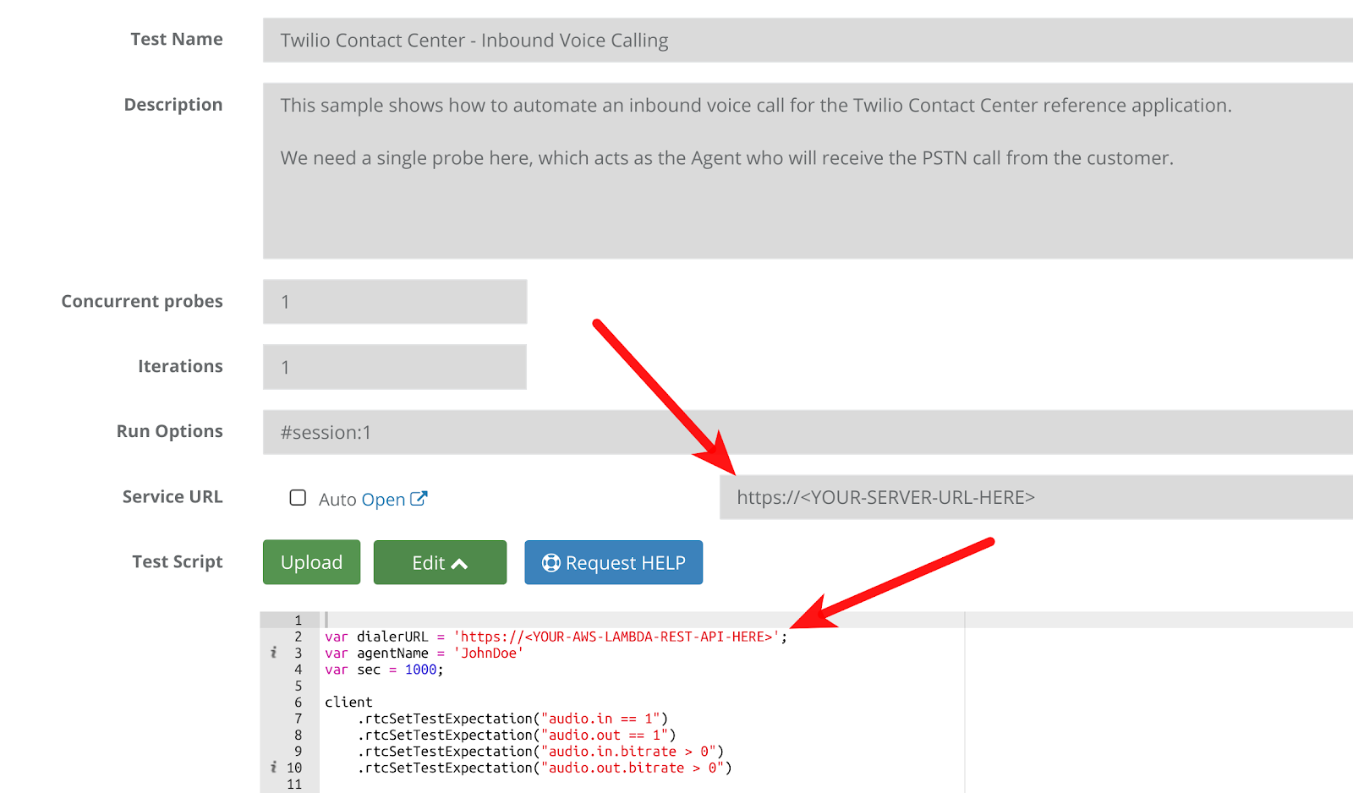Click the Service URL label
1353x793 pixels.
pyautogui.click(x=173, y=496)
